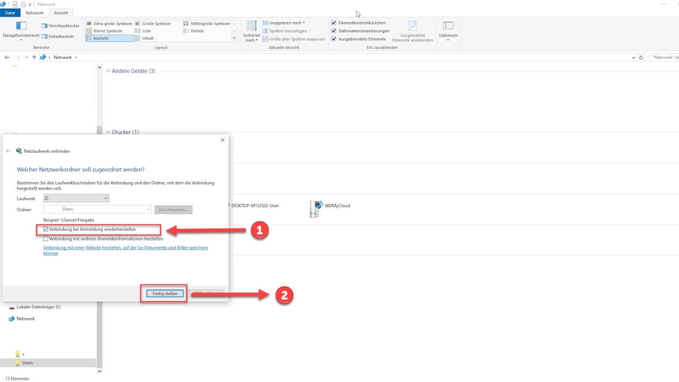Toggle Verbindung bei Anmeldung wiederherstellen checkbox
Viewport: 679px width, 382px height.
click(46, 229)
